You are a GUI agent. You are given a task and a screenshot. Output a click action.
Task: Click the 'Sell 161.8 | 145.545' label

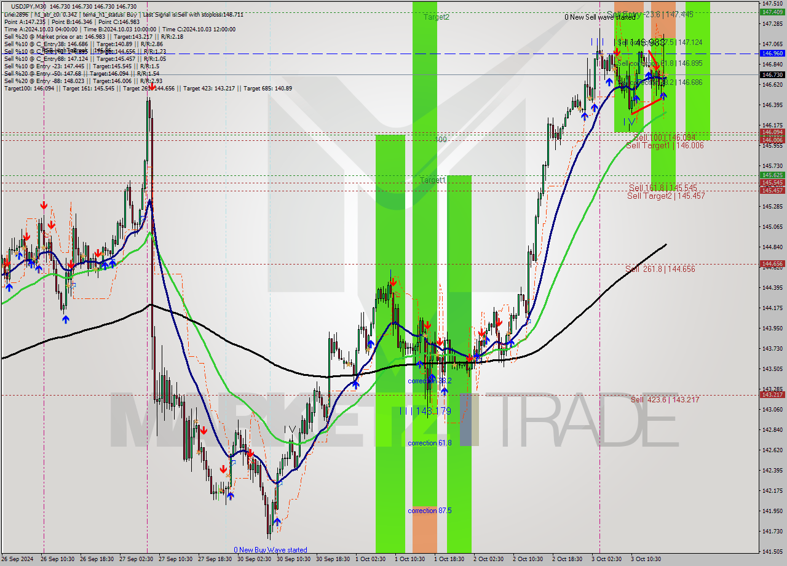pyautogui.click(x=663, y=188)
